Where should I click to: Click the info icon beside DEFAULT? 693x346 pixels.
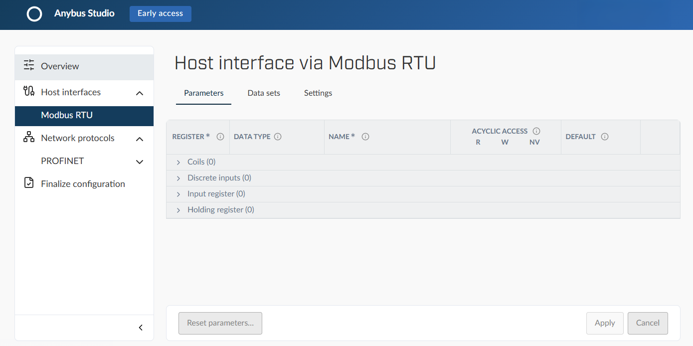(605, 137)
